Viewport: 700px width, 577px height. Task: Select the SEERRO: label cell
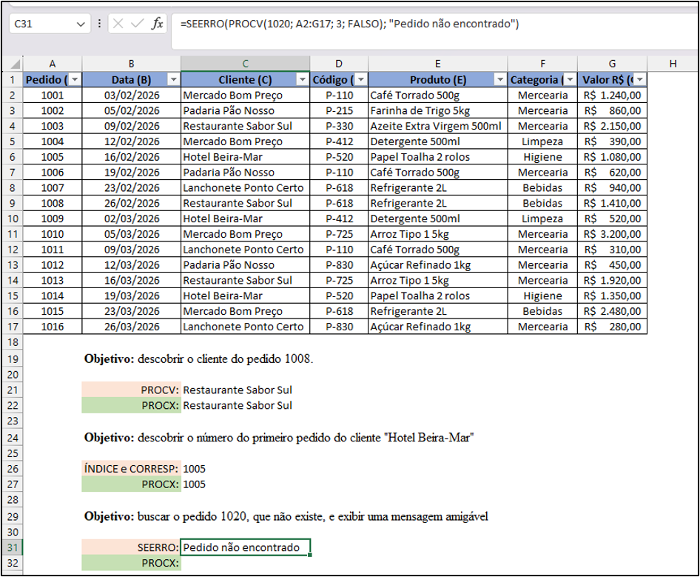(x=132, y=547)
